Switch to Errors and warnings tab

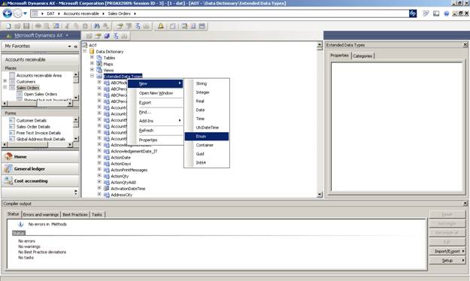(41, 214)
